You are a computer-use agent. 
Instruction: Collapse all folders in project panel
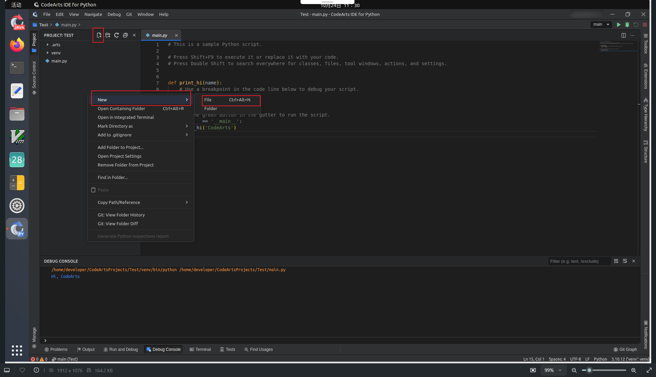click(125, 35)
